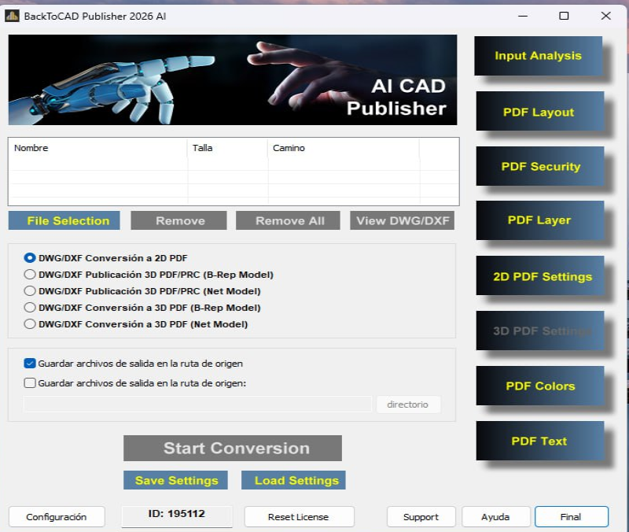Click File Selection to add drawings
Image resolution: width=629 pixels, height=532 pixels.
click(x=64, y=220)
